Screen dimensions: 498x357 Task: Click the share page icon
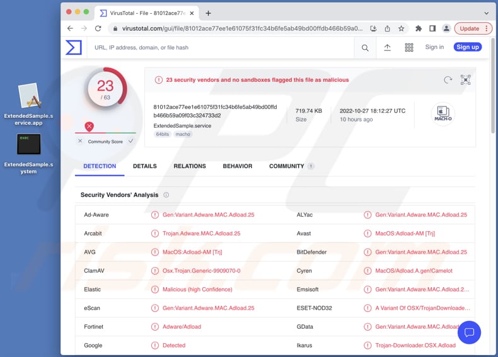tap(387, 28)
